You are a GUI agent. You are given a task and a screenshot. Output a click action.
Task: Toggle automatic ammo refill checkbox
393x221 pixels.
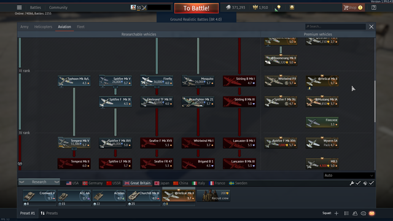371,184
